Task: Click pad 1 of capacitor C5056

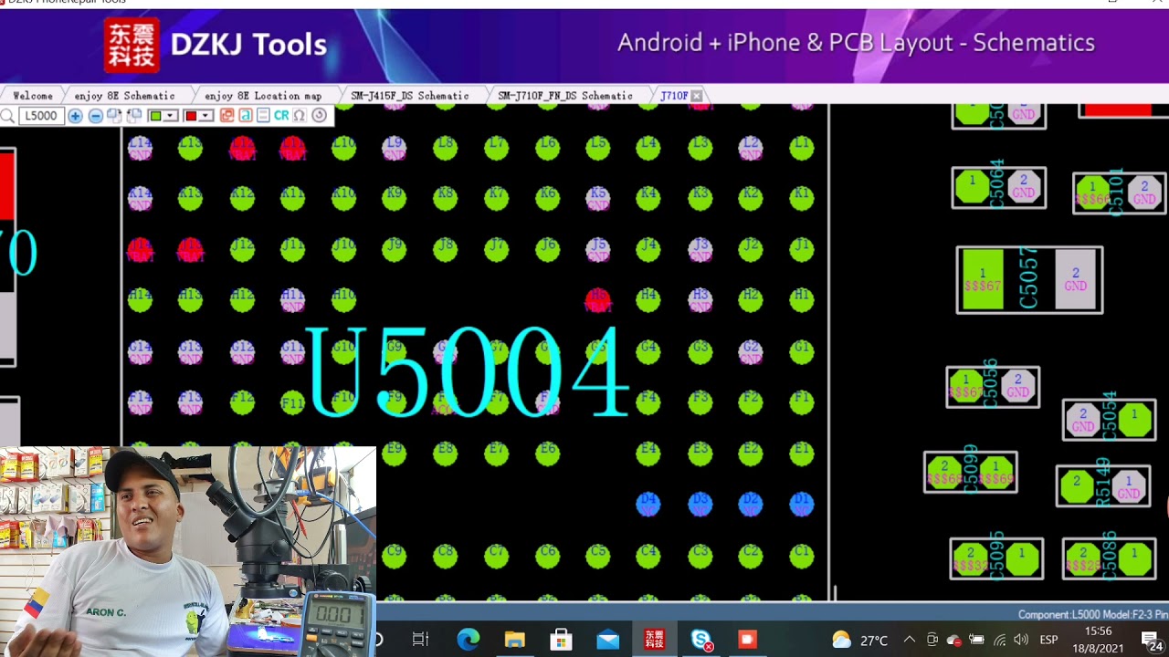Action: 966,386
